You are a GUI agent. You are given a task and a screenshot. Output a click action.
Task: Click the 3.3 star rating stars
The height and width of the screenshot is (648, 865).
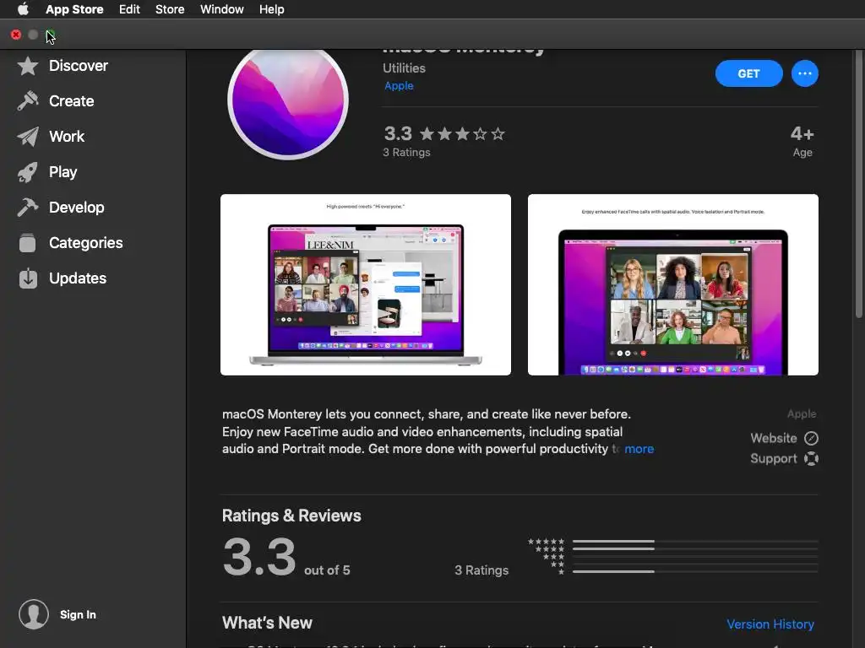[x=462, y=134]
